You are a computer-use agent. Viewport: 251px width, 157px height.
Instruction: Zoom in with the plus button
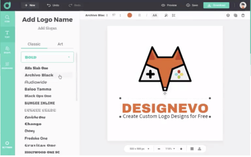coord(181,149)
